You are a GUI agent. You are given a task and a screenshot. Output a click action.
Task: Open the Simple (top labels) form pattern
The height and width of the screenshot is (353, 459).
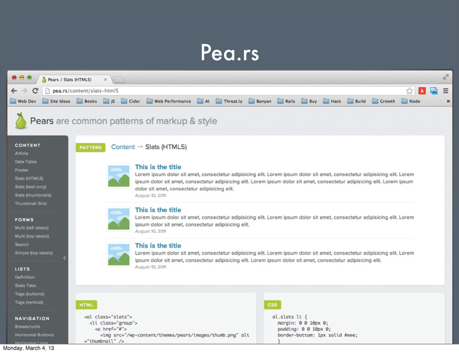(34, 253)
